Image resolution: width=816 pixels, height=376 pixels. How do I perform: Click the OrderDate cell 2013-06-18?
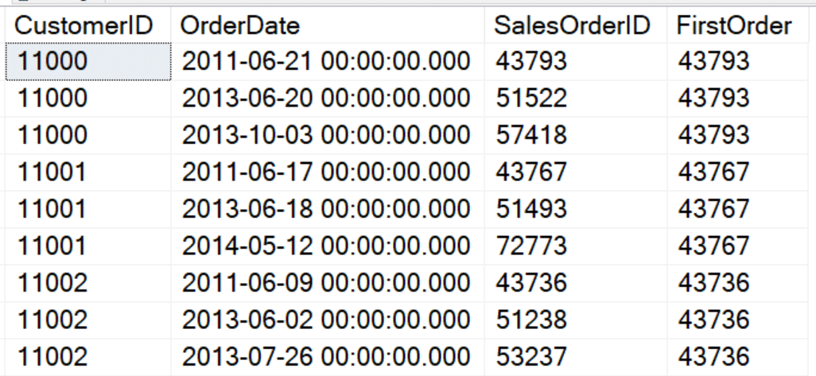[x=328, y=210]
